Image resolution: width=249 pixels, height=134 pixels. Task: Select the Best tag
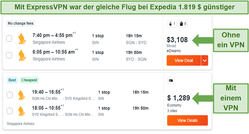coord(12,80)
